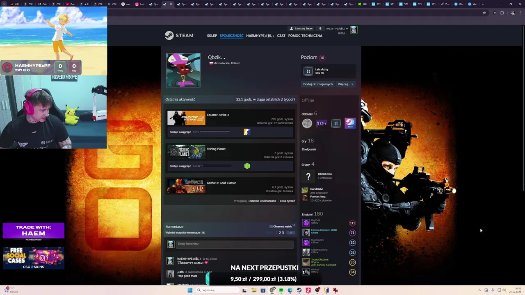Go to comments page 2
Screen dimensions: 525x295
(280, 233)
